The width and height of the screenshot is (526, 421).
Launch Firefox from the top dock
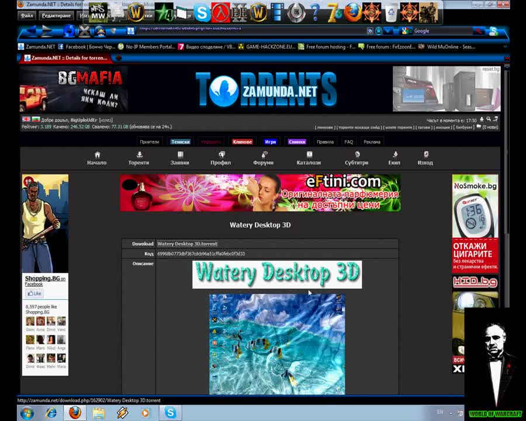353,12
